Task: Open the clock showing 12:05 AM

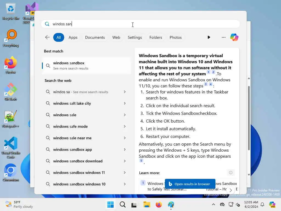Action: coord(251,204)
